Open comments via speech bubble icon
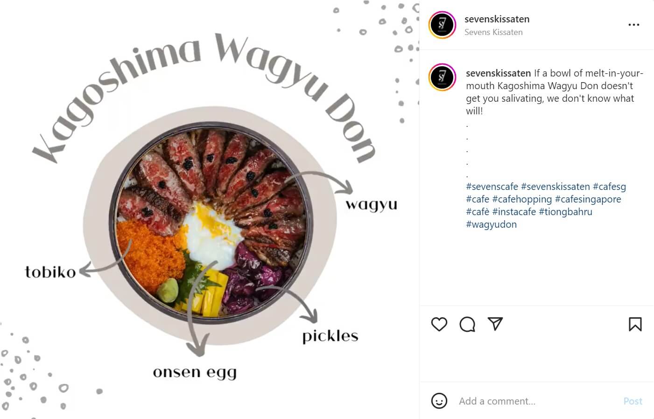654x419 pixels. click(467, 324)
